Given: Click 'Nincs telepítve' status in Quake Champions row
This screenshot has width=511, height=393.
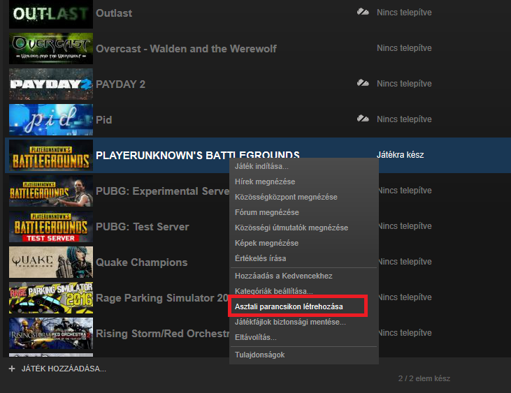Looking at the screenshot, I should [x=405, y=262].
